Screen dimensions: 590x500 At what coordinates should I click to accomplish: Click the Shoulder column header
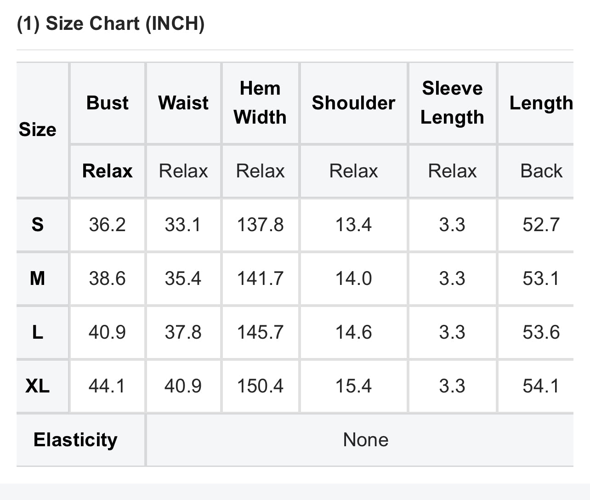353,103
